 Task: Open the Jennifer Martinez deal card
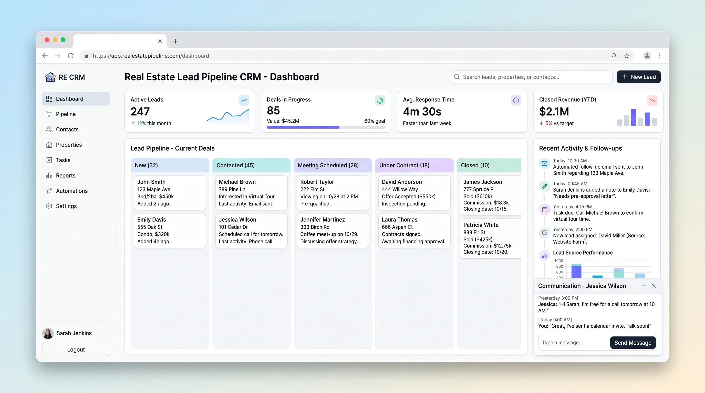pos(333,230)
